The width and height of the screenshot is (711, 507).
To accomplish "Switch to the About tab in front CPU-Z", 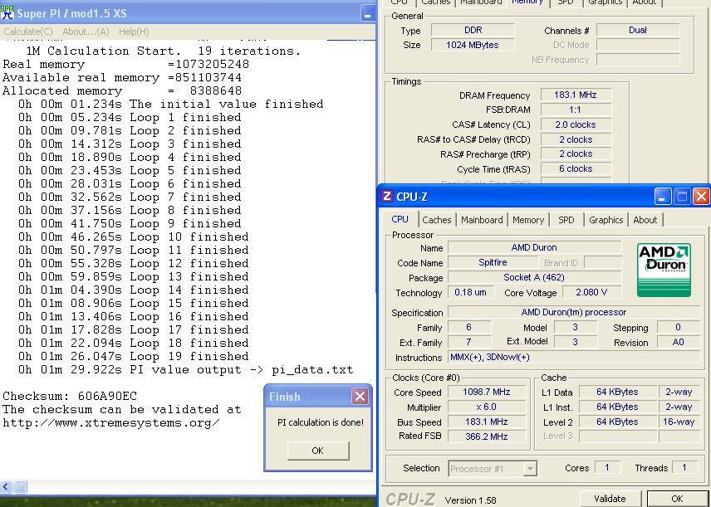I will coord(645,220).
